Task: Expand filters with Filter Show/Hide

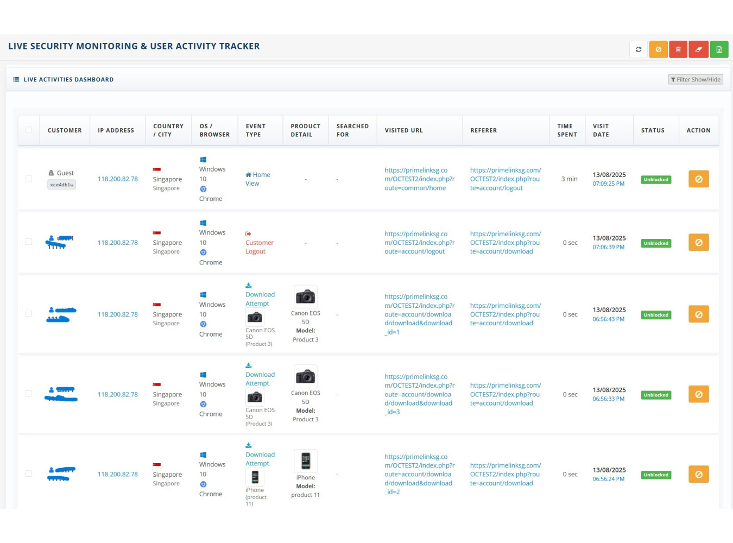Action: point(695,79)
